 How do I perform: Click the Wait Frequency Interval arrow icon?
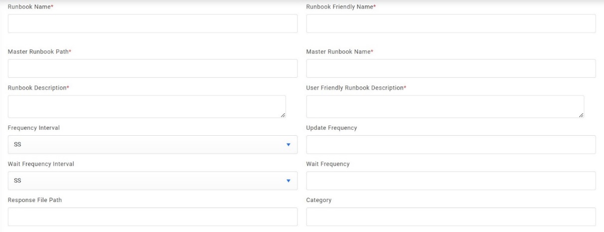(288, 181)
